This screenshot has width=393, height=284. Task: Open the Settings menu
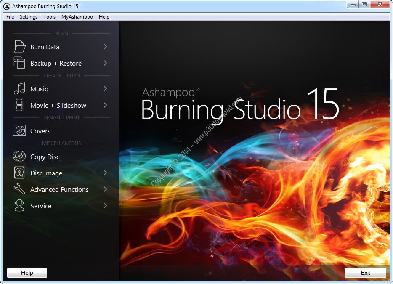click(x=29, y=17)
